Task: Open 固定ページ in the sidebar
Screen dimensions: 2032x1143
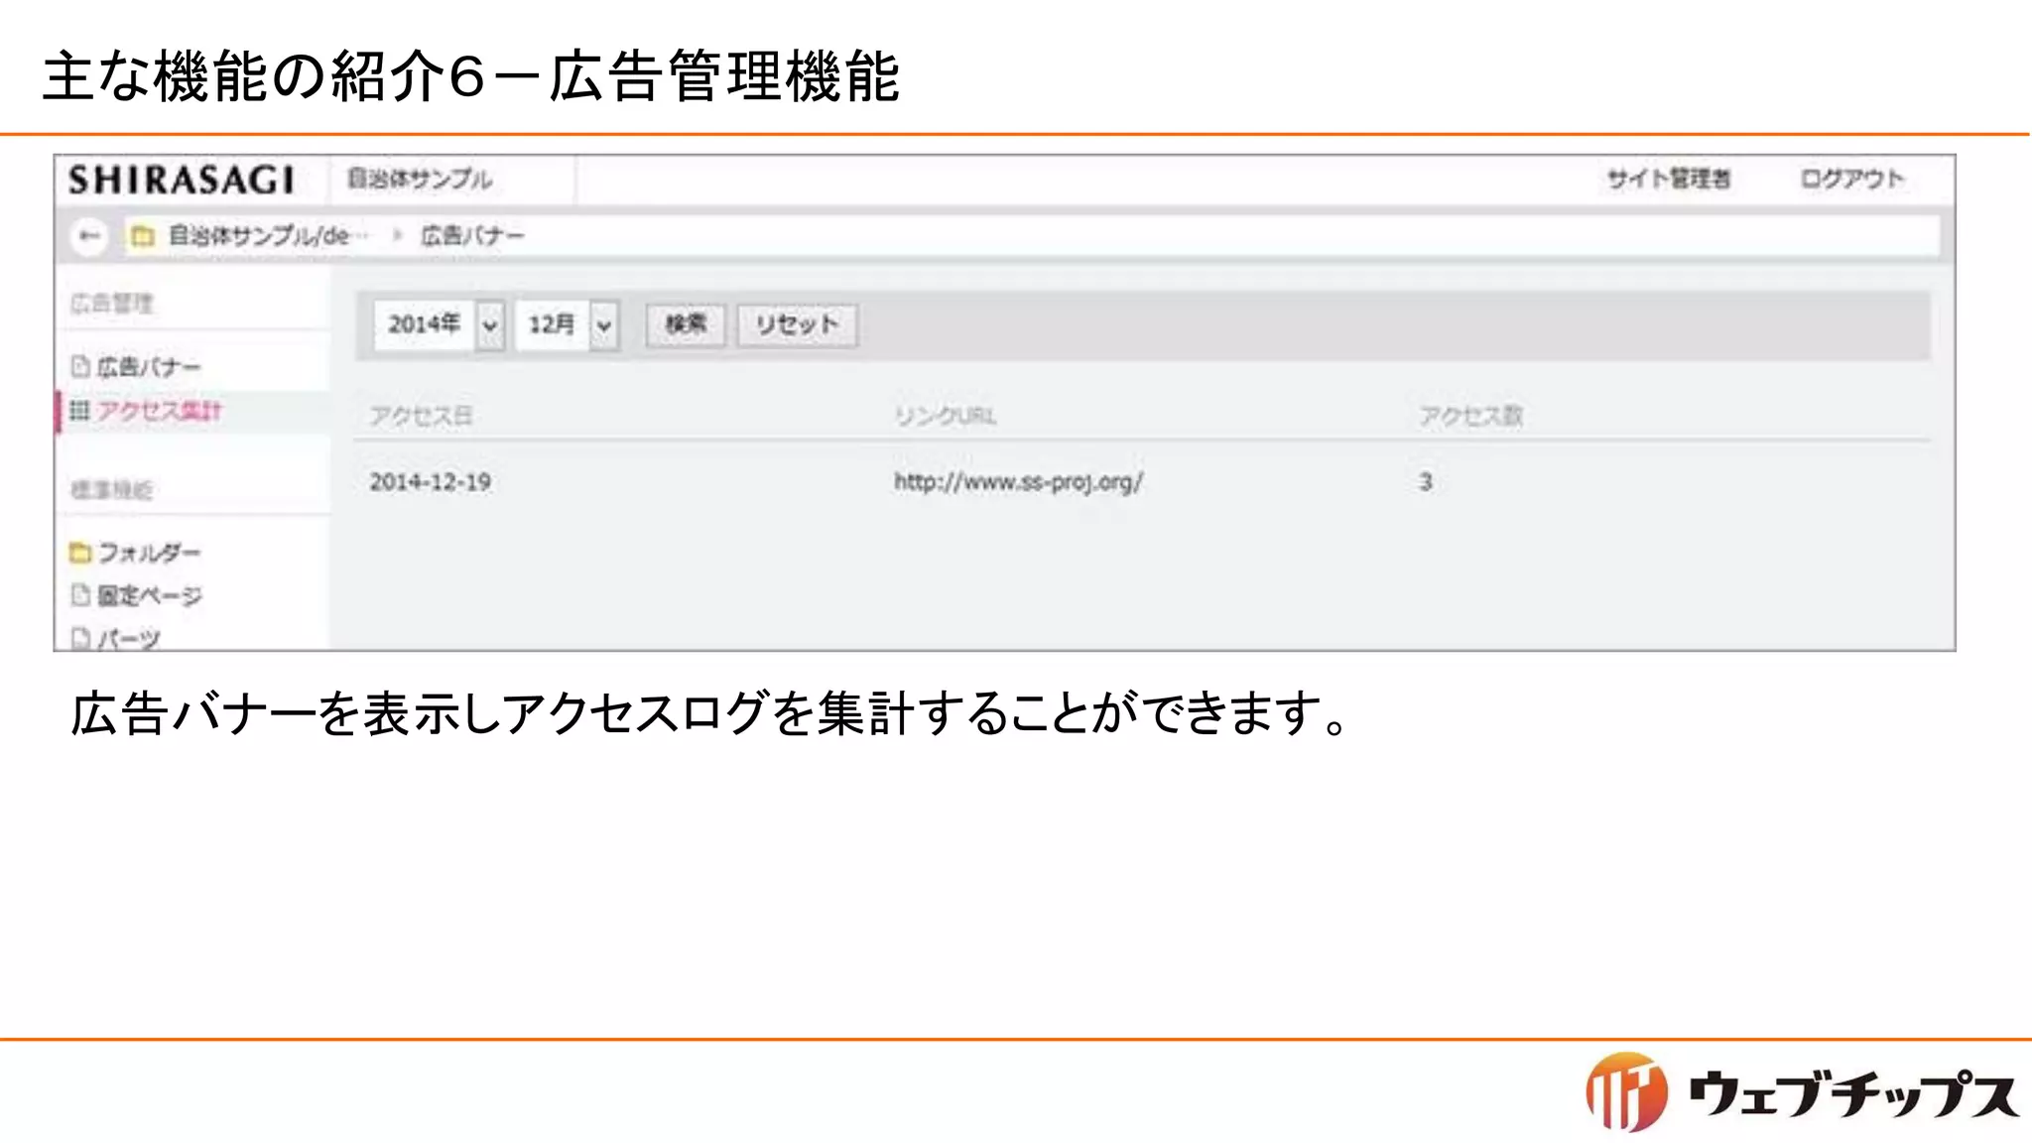Action: pos(149,595)
